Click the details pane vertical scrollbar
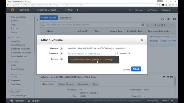 tap(175, 81)
